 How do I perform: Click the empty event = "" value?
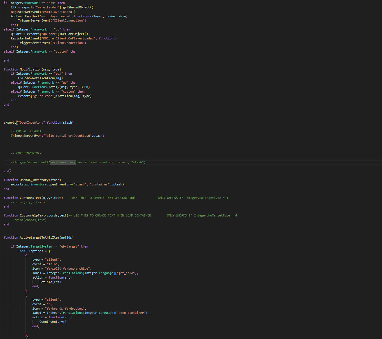(x=48, y=304)
